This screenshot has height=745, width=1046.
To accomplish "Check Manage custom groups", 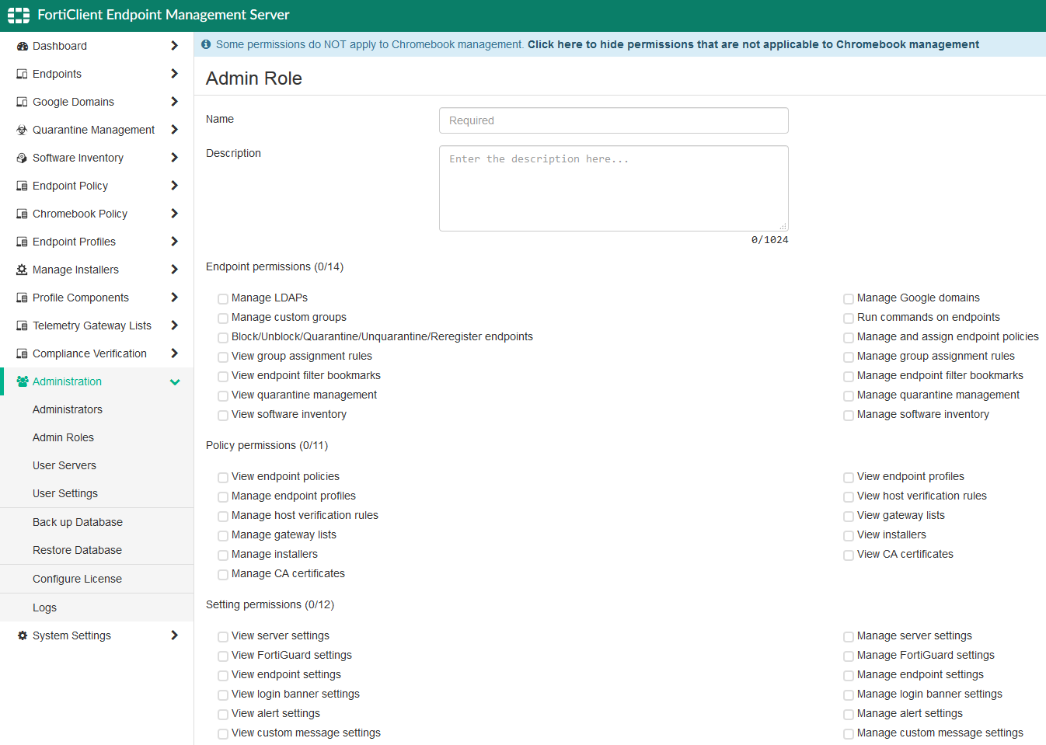I will [223, 318].
